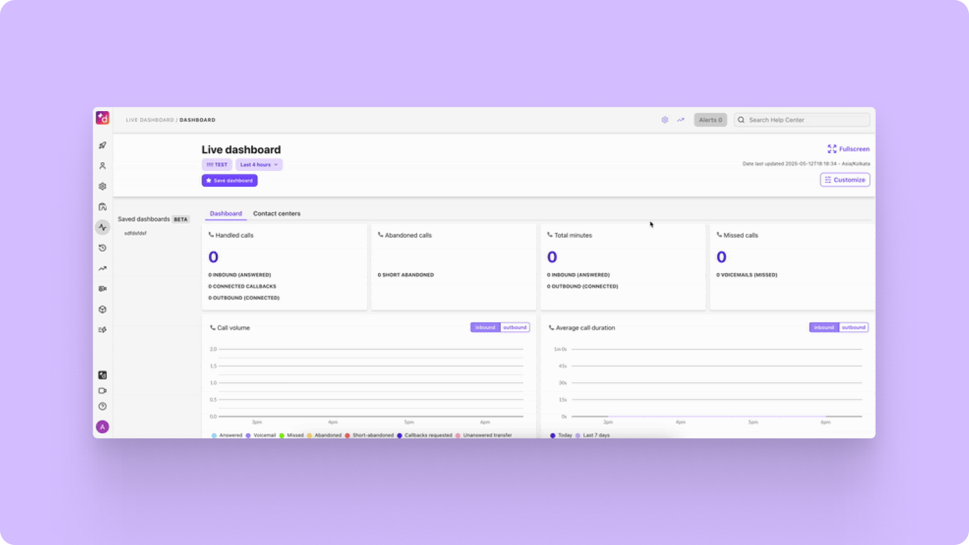Open the video meetings icon in the sidebar
This screenshot has width=969, height=545.
tap(102, 289)
